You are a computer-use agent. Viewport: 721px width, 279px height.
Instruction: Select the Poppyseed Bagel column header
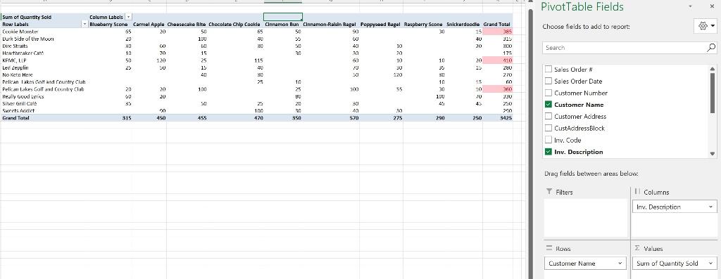(380, 24)
